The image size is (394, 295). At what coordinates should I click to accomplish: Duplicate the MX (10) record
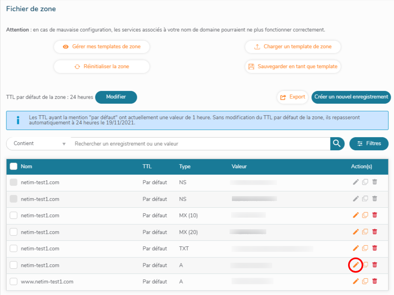point(365,215)
